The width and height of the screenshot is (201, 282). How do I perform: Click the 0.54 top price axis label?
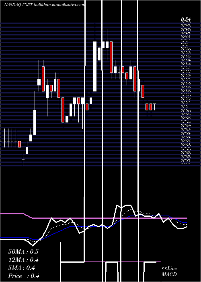(x=186, y=19)
